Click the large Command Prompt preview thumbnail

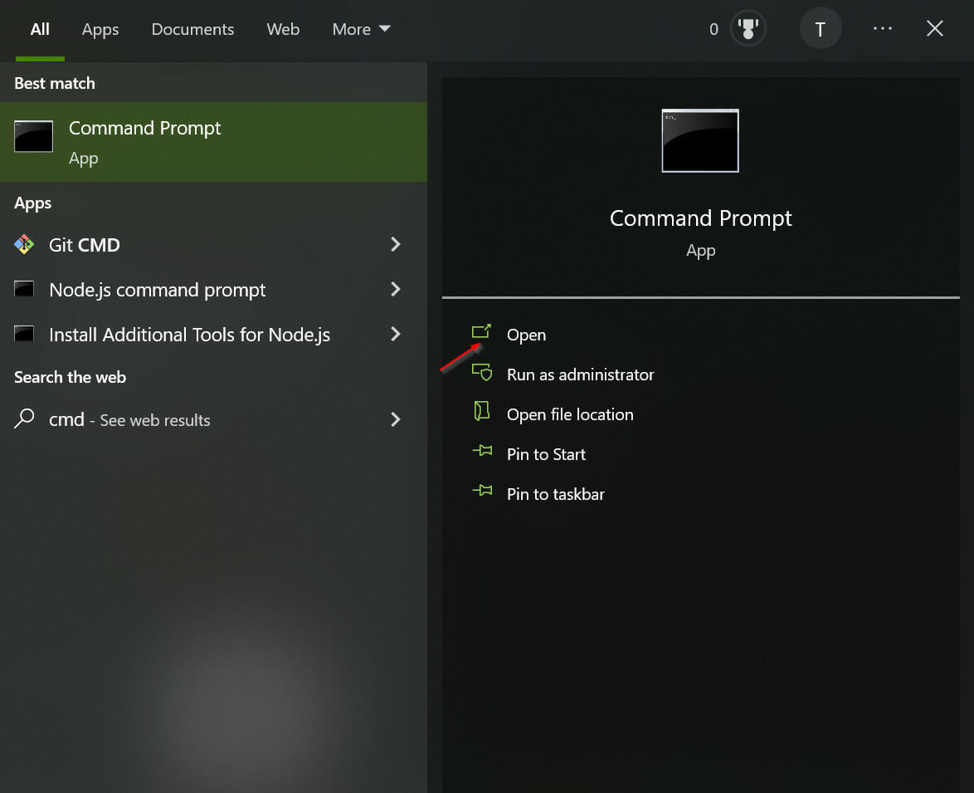click(x=700, y=140)
